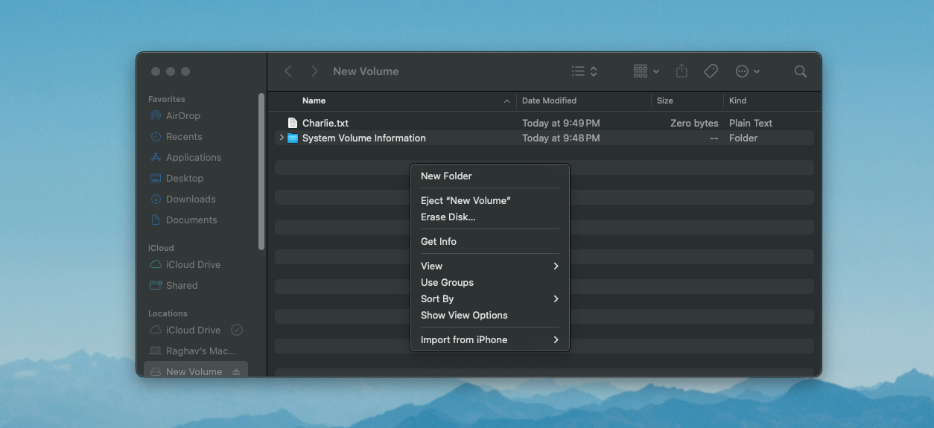This screenshot has width=934, height=428.
Task: Click the Edit Tags icon
Action: coord(711,71)
